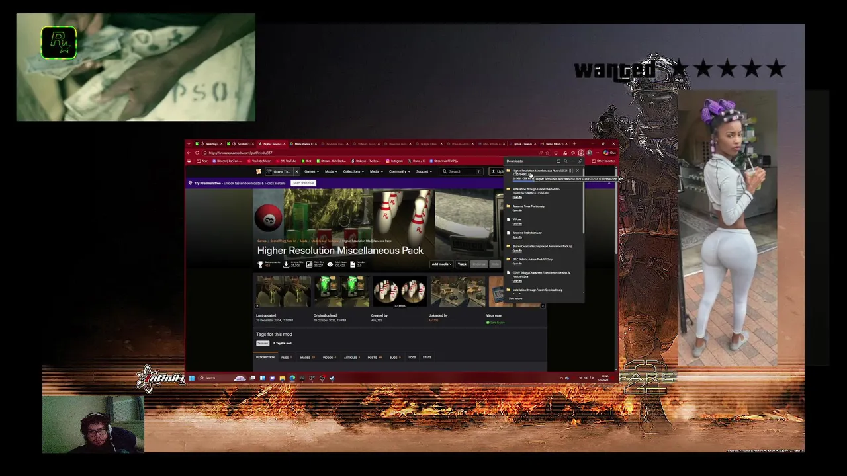Switch to the VIDEOS tab
Screen dimensions: 847x476
click(x=330, y=358)
